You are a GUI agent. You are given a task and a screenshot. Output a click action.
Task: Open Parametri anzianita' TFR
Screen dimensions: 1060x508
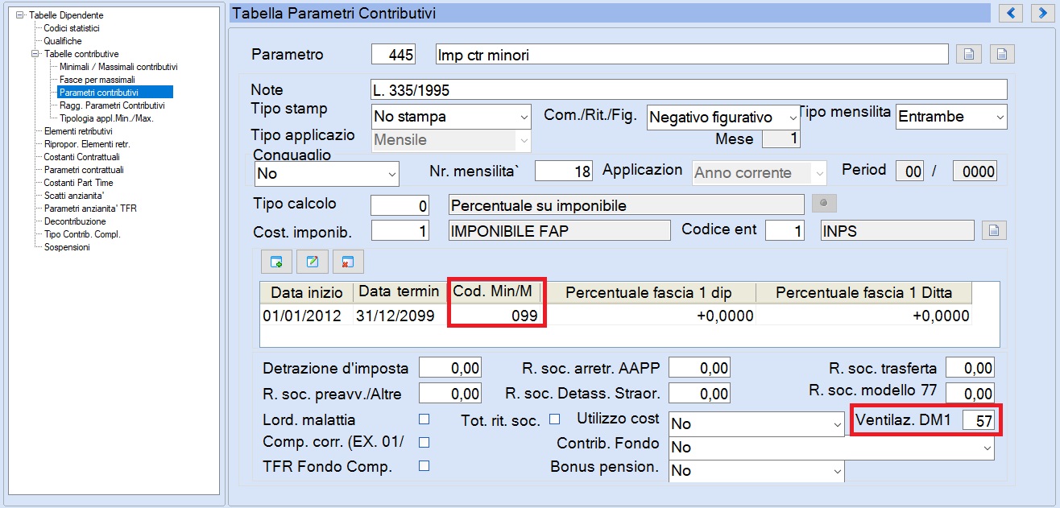click(89, 209)
